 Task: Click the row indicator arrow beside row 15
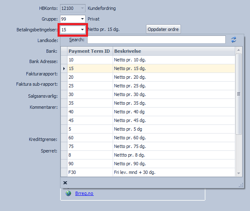pyautogui.click(x=64, y=68)
